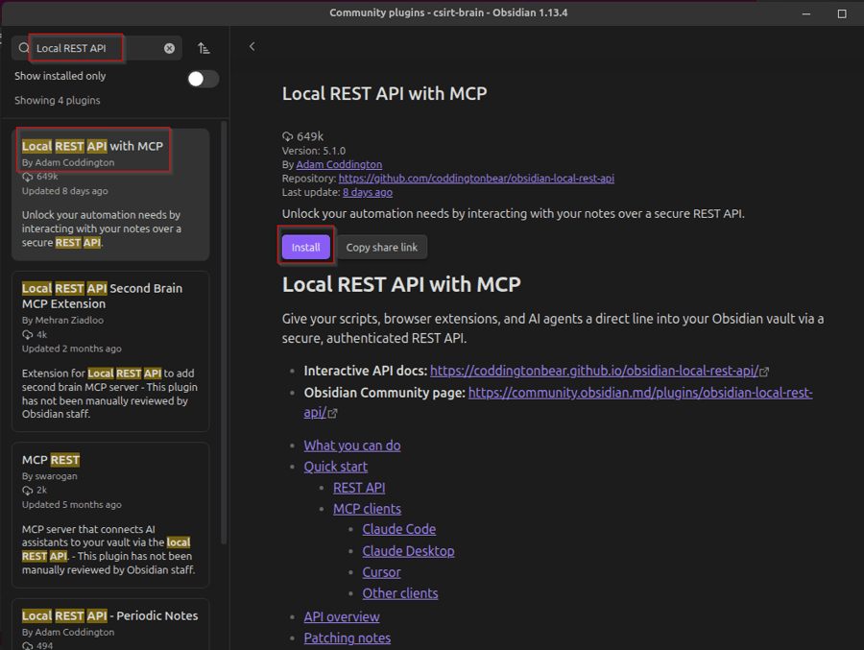Click 'By swarogan' author text
The height and width of the screenshot is (650, 864).
(x=50, y=476)
